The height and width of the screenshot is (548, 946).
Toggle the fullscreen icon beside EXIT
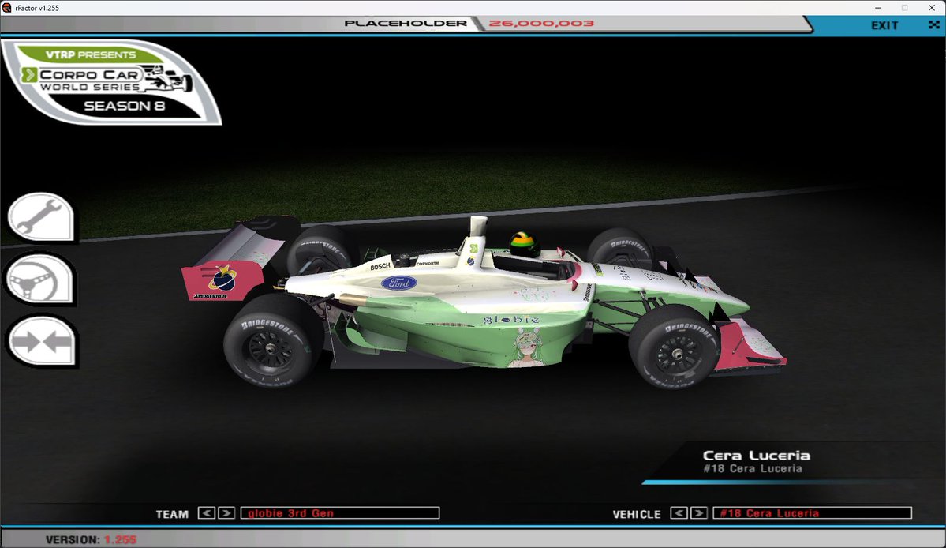click(934, 24)
